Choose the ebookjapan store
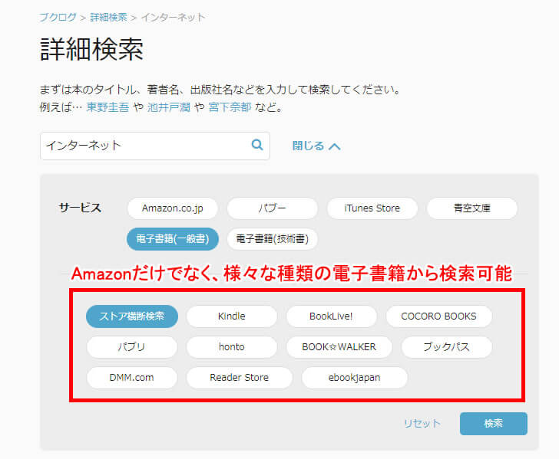This screenshot has height=459, width=559. click(355, 378)
